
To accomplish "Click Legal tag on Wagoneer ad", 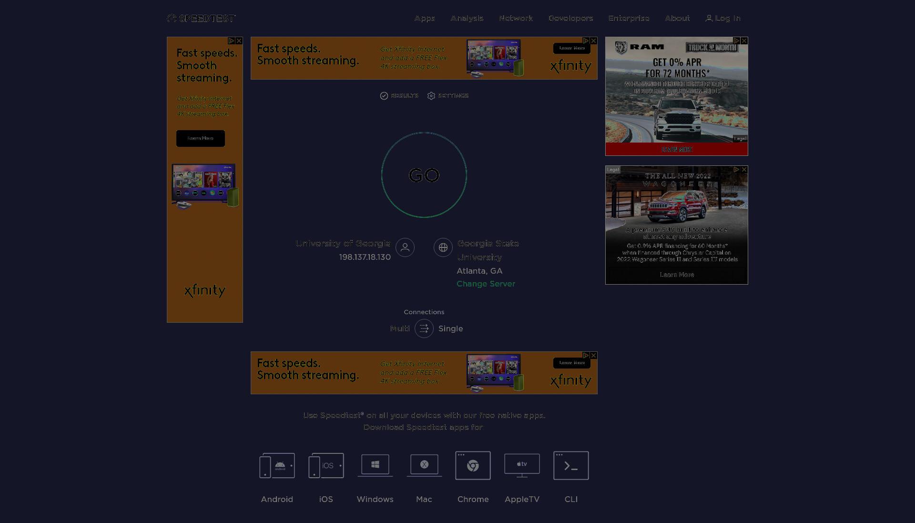I will [x=613, y=170].
